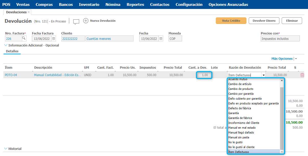This screenshot has width=308, height=156.
Task: Open the Reportes menu
Action: click(x=135, y=4)
